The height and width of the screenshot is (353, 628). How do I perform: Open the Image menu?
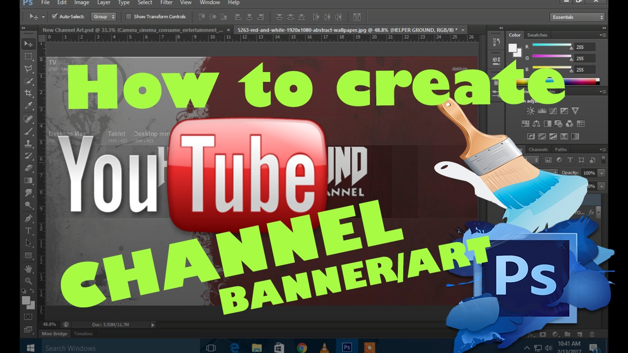pos(81,2)
